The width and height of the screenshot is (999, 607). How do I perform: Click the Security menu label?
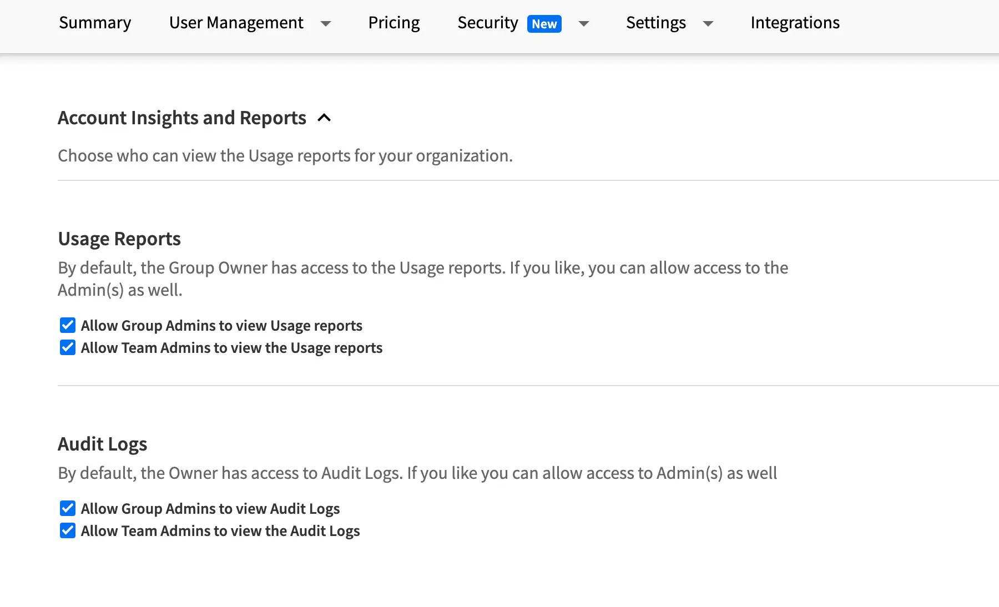click(487, 23)
